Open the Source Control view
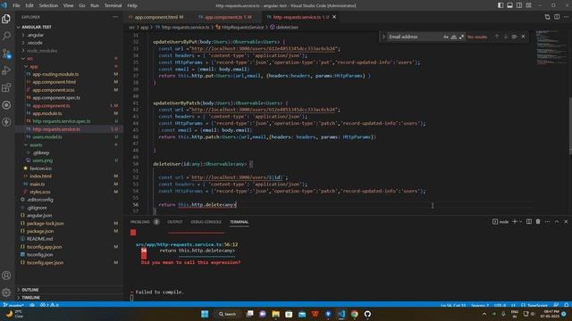 click(x=6, y=53)
